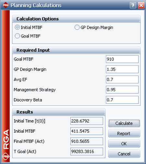Click the Avg EF input field
Screen dimensions: 146x164
(x=122, y=79)
